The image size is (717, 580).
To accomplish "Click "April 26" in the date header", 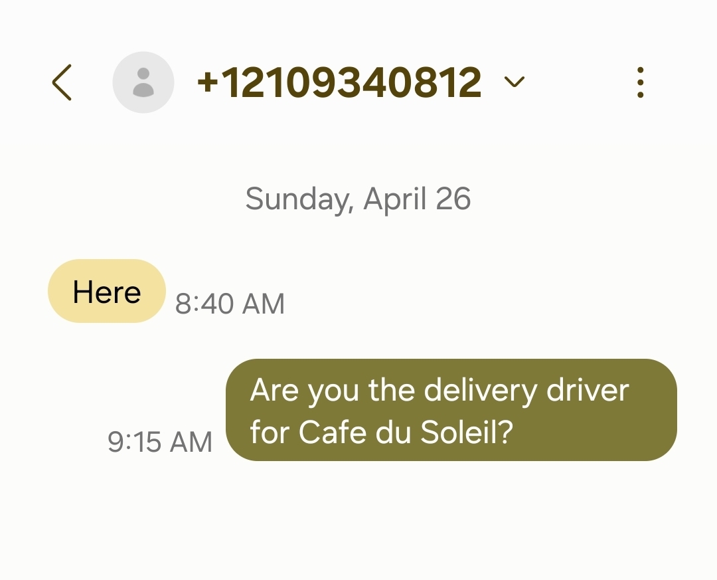I will (418, 199).
